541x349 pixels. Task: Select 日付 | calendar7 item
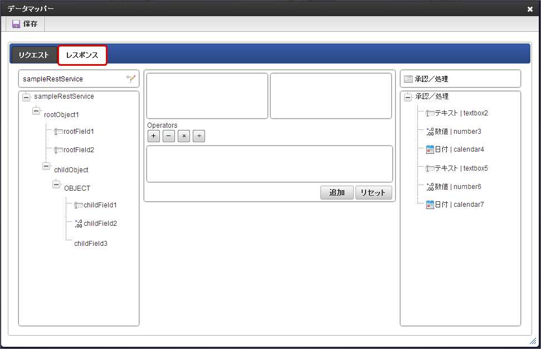point(459,205)
